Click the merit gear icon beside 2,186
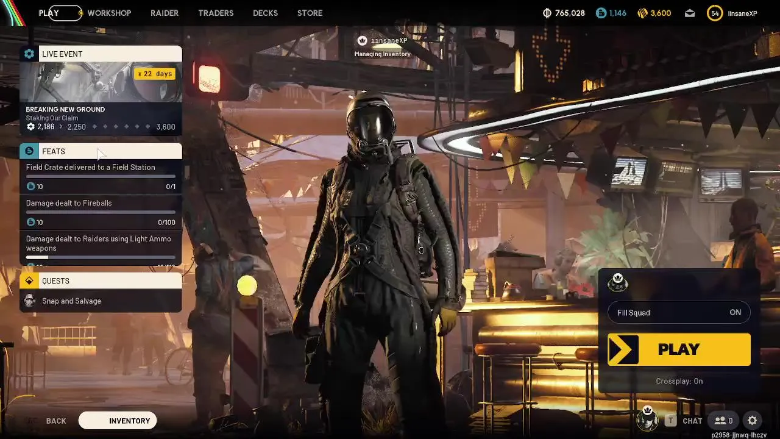Image resolution: width=780 pixels, height=439 pixels. (x=30, y=127)
